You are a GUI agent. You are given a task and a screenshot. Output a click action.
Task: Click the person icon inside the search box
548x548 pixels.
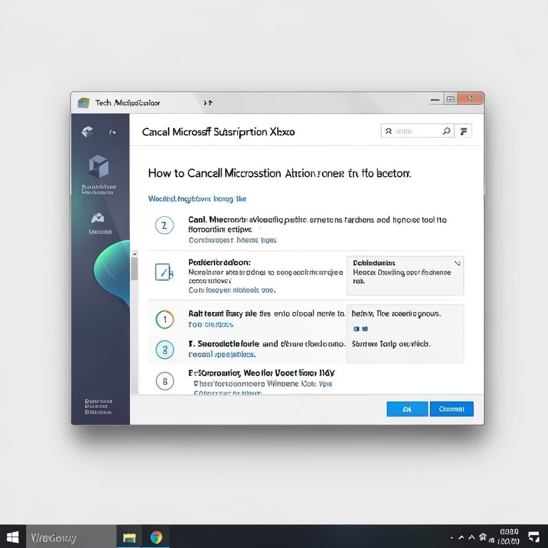389,131
